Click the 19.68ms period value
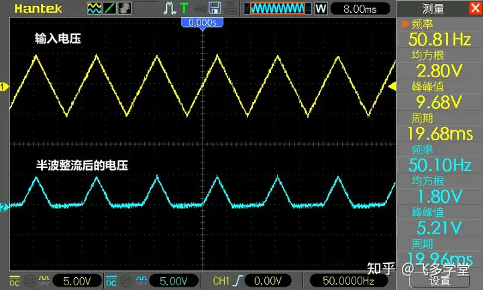The height and width of the screenshot is (290, 483). [x=439, y=134]
